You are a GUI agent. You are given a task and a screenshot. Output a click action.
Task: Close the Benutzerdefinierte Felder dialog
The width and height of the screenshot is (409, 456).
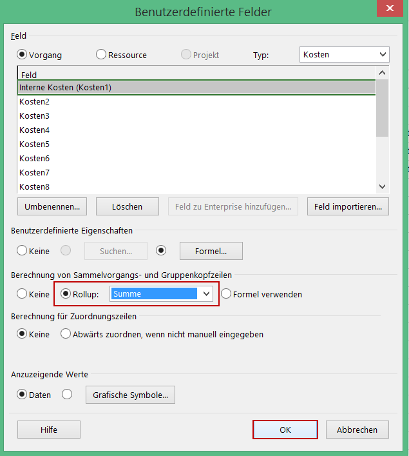[x=388, y=10]
